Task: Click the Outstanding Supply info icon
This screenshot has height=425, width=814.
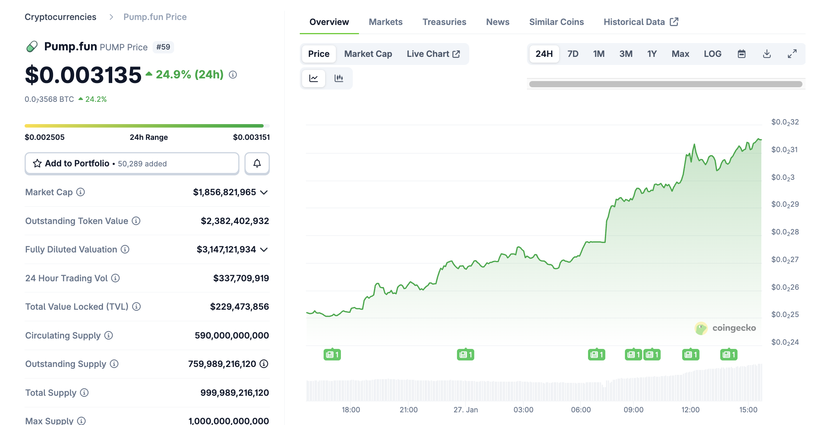Action: 113,364
